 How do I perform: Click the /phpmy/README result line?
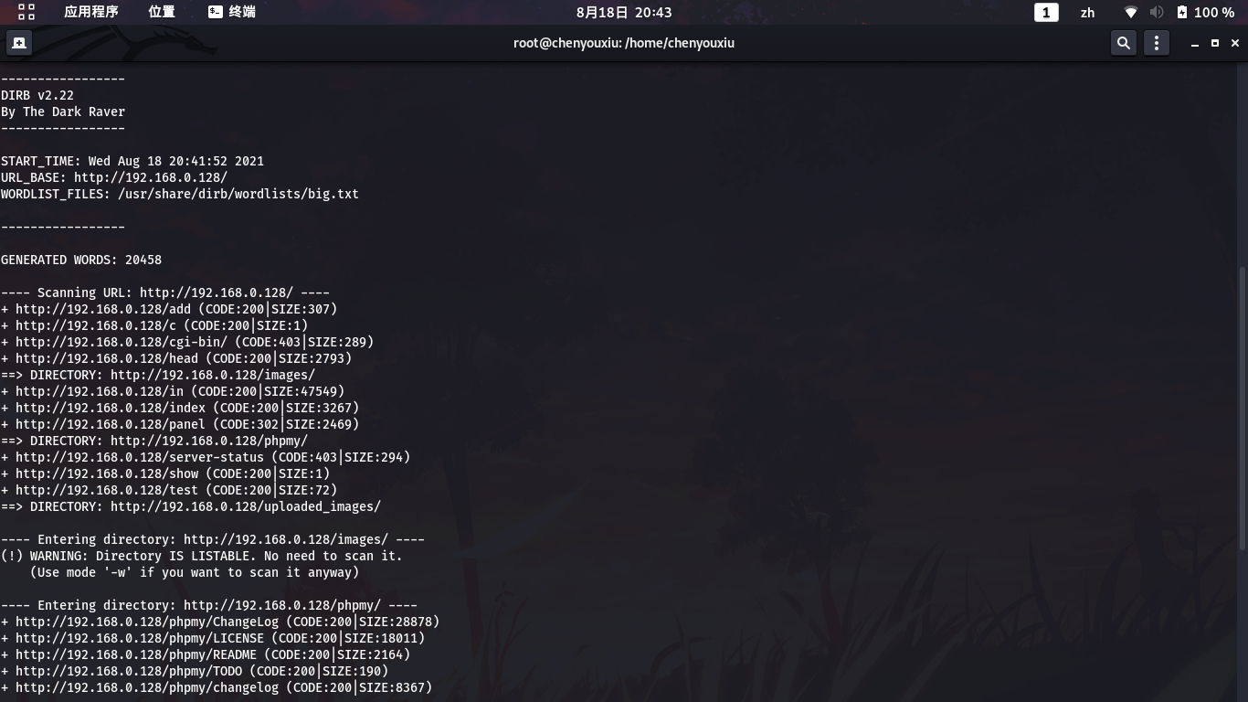pos(206,654)
